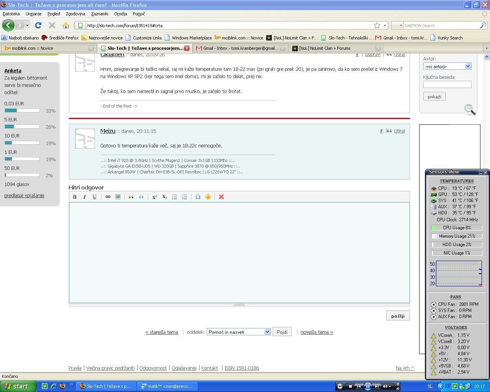Screen dimensions: 490x392
Task: Click citiraj on Meizu's post
Action: point(399,131)
